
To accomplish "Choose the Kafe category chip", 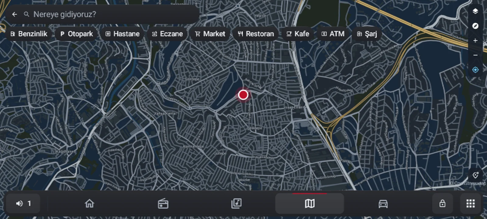I will coord(298,34).
